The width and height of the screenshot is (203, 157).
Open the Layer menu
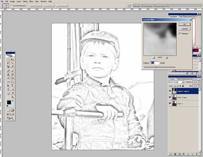pos(19,2)
